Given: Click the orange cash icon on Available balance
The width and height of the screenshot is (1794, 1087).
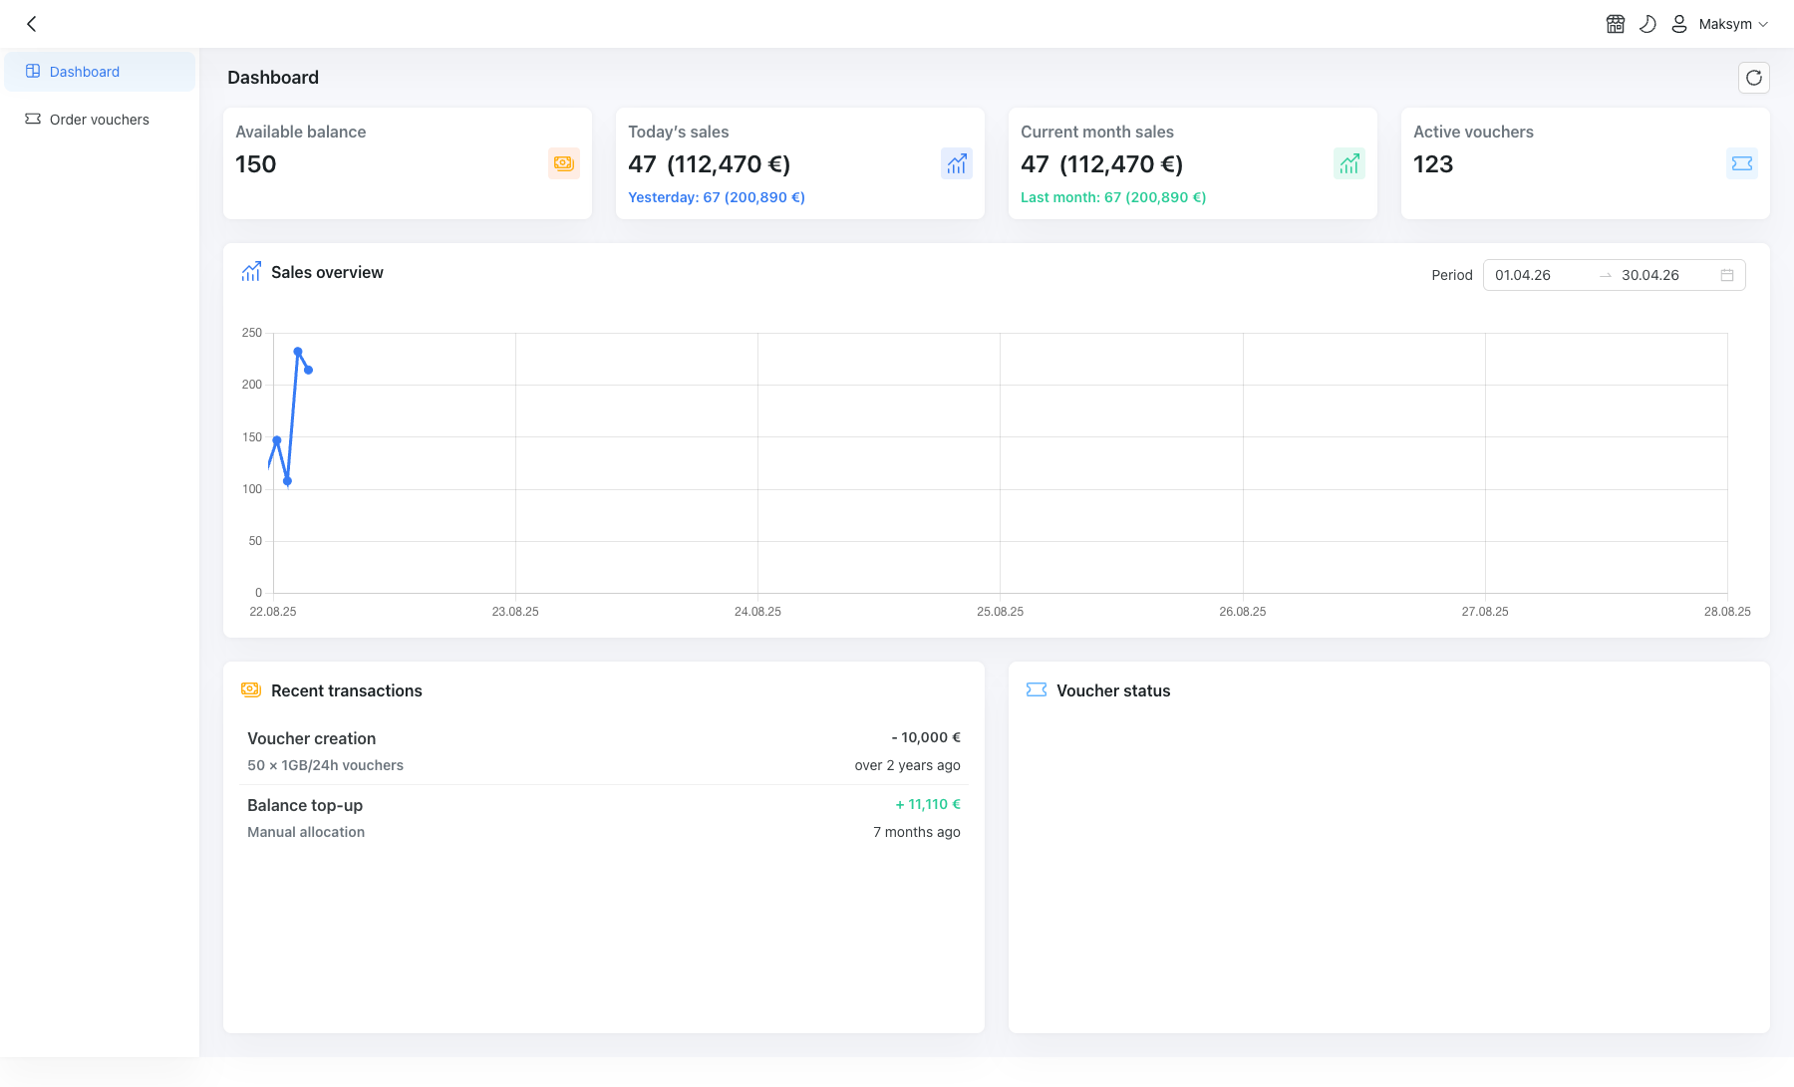Looking at the screenshot, I should coord(564,163).
